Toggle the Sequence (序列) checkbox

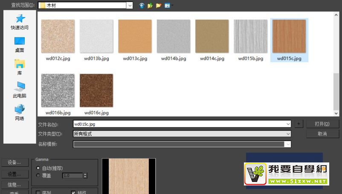tap(38, 192)
